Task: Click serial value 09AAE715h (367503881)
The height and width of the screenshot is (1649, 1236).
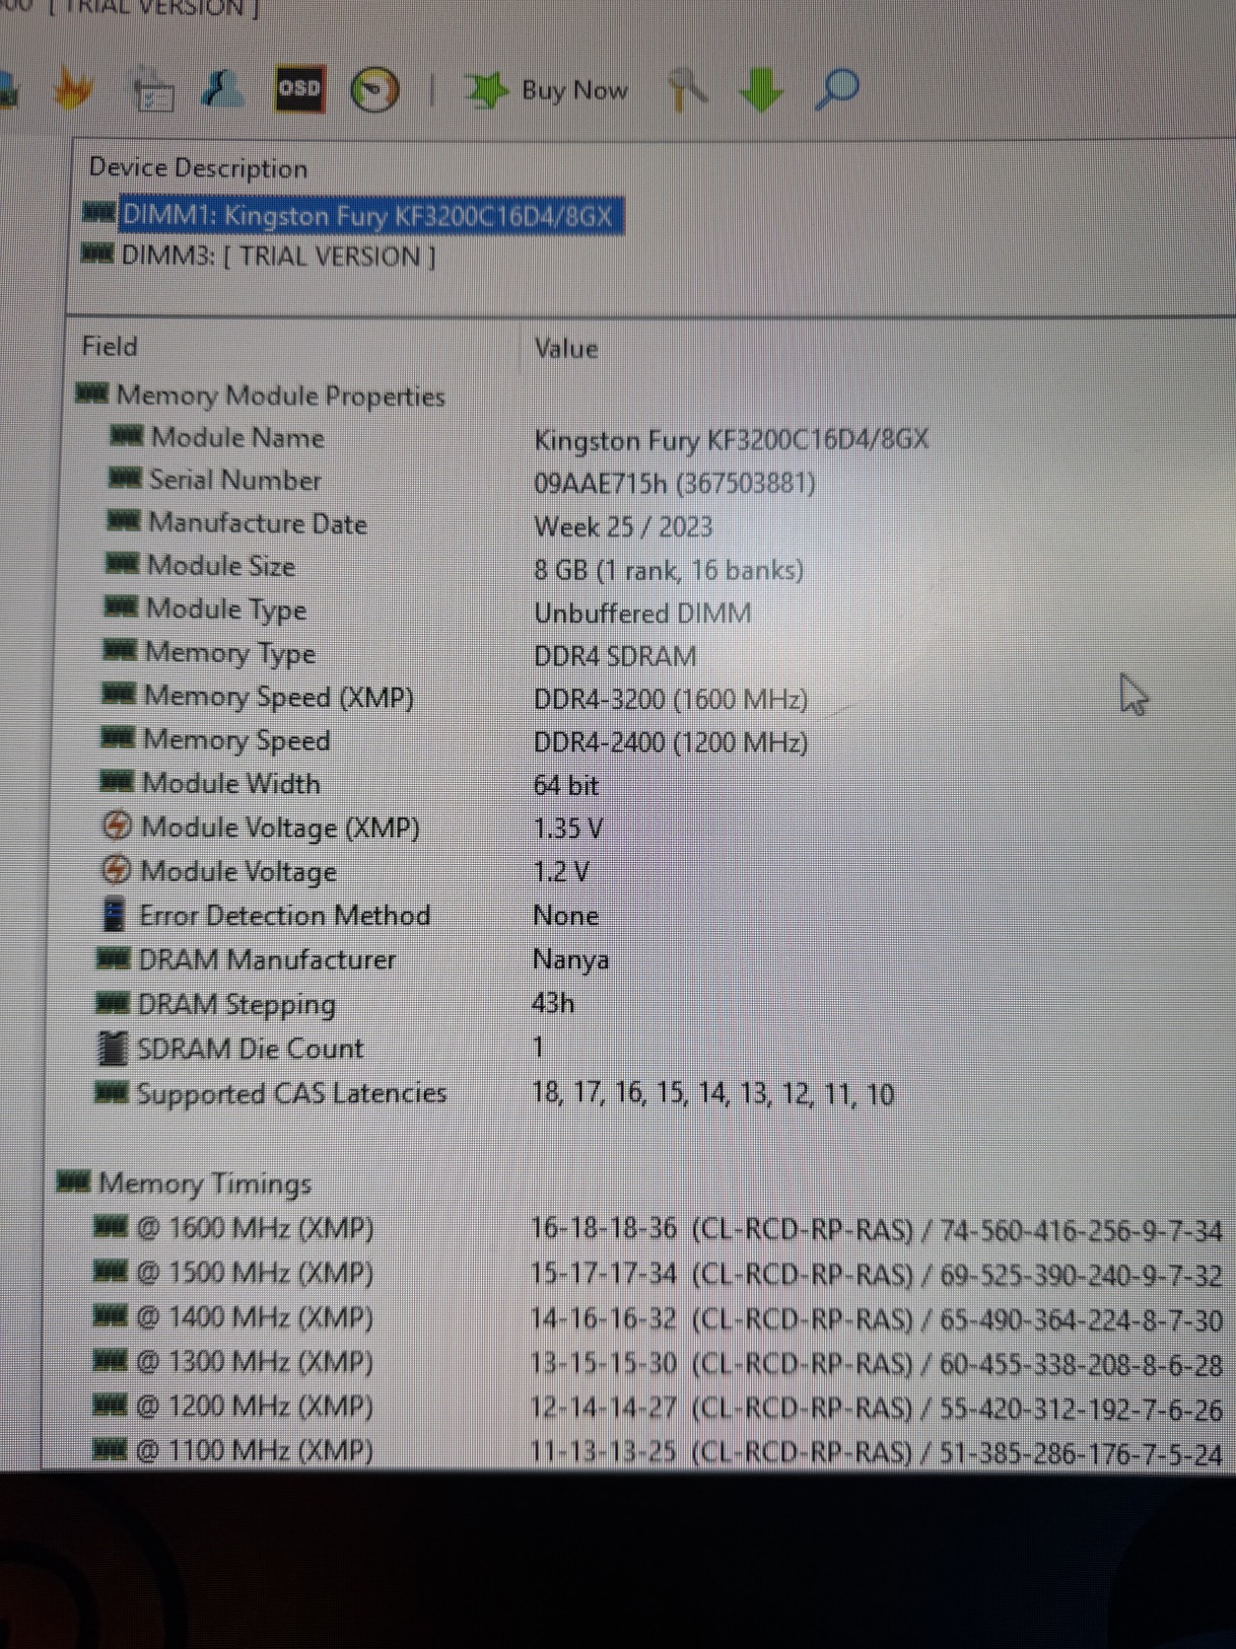Action: click(674, 483)
